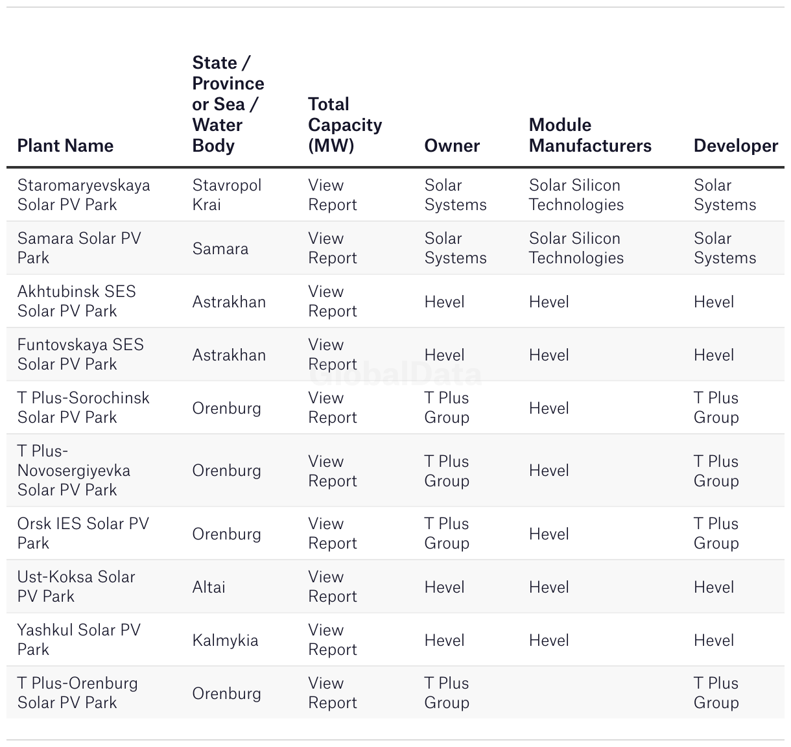The width and height of the screenshot is (791, 747).
Task: Open View Report for T Plus-Sorochinsk park
Action: [333, 407]
